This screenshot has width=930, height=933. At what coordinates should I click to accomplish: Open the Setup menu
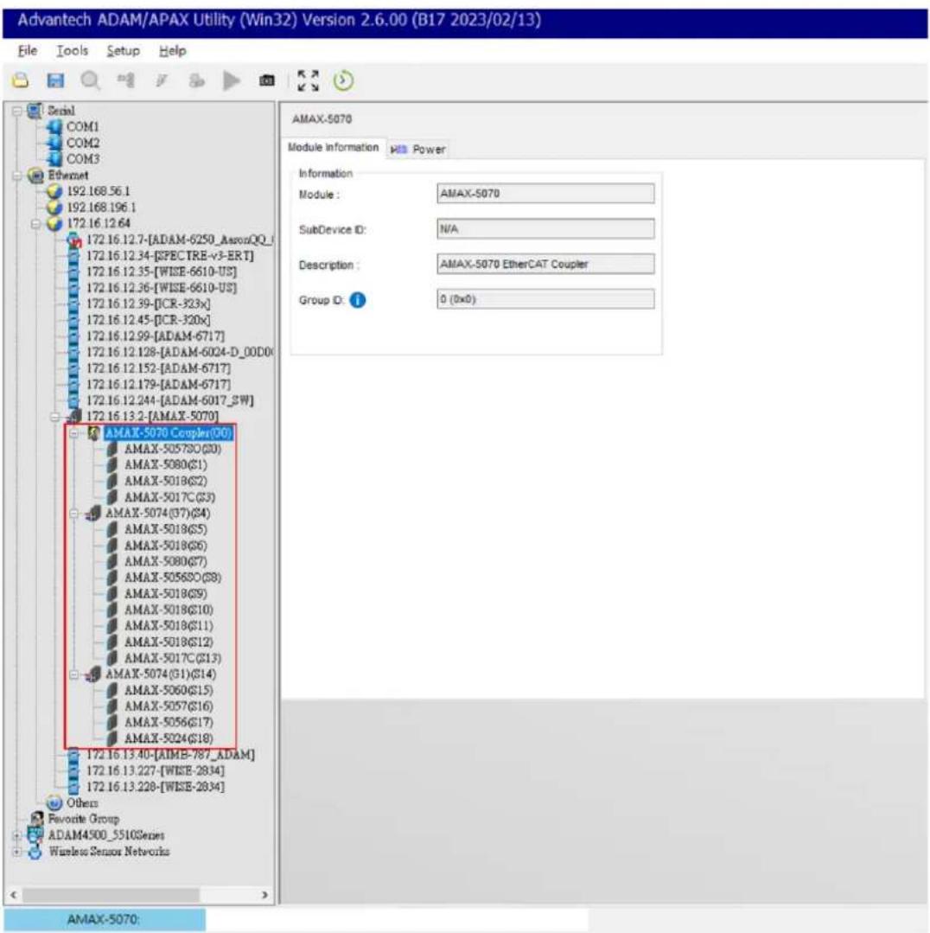[x=123, y=51]
